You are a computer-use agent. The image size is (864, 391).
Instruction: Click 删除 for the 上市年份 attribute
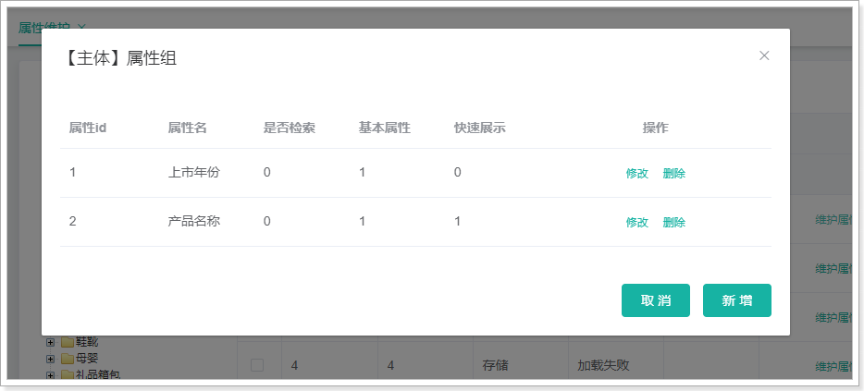(673, 173)
